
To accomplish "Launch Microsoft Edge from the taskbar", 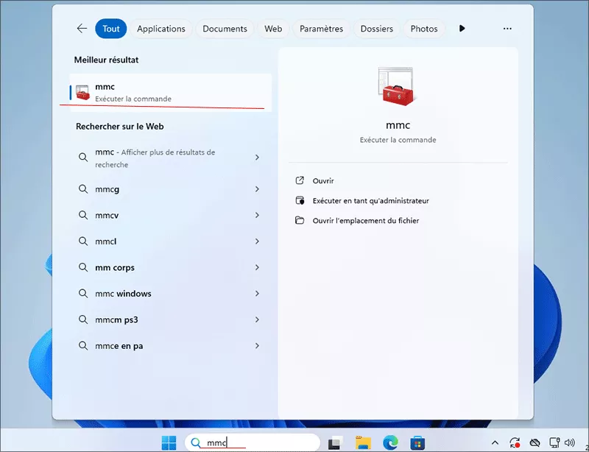I will [390, 442].
